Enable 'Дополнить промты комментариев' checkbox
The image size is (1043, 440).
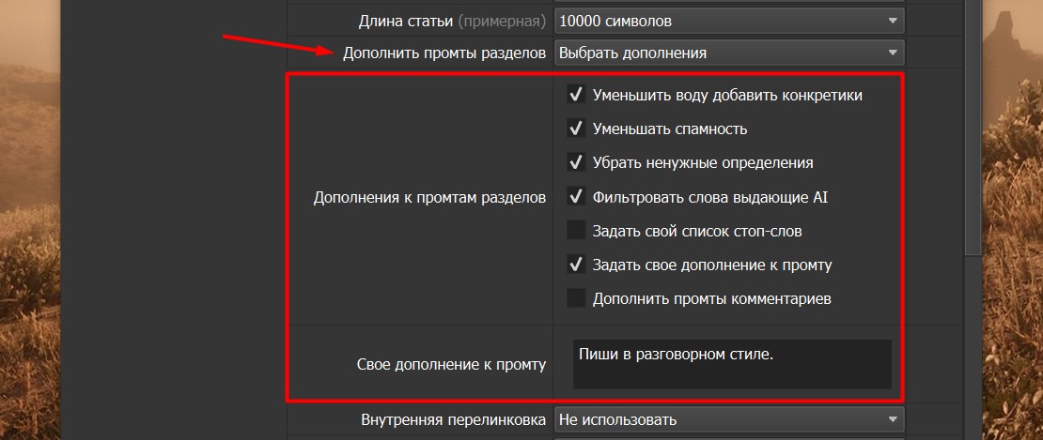pyautogui.click(x=575, y=298)
